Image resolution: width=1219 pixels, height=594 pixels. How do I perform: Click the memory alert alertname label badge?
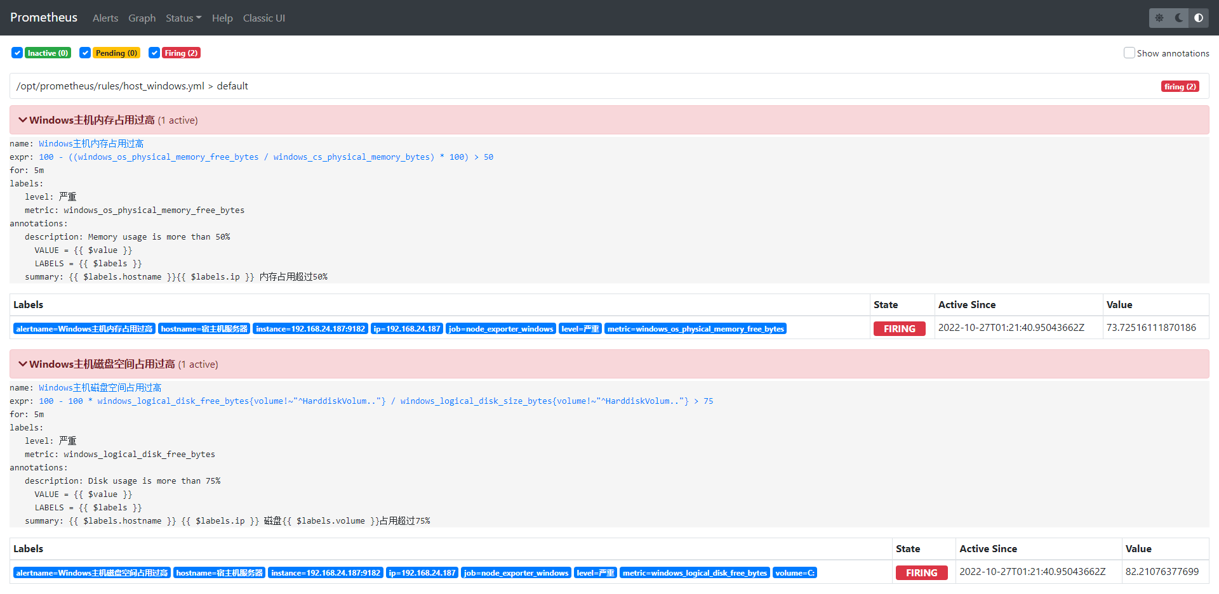[x=84, y=328]
